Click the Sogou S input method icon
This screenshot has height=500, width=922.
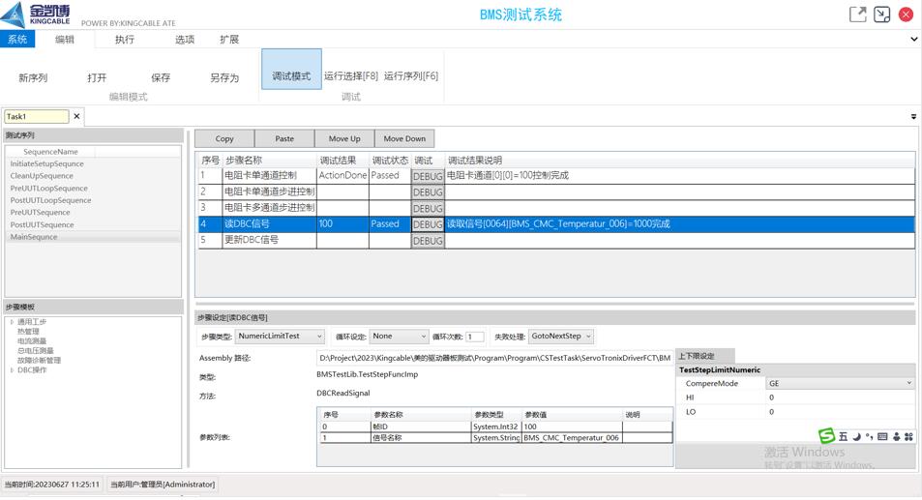click(x=826, y=436)
